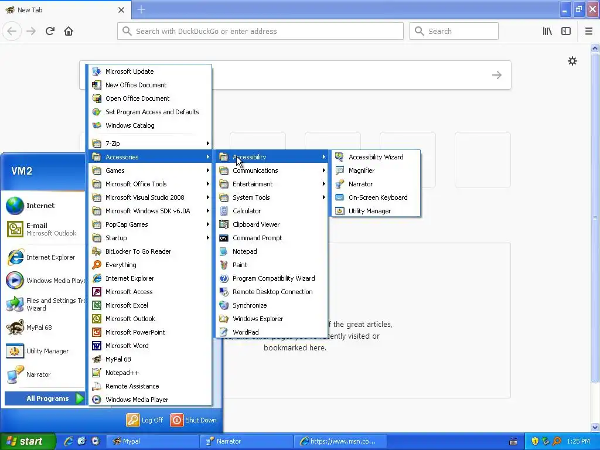This screenshot has height=450, width=600.
Task: Click the page's vertical scrollbar down arrow
Action: coord(595,427)
